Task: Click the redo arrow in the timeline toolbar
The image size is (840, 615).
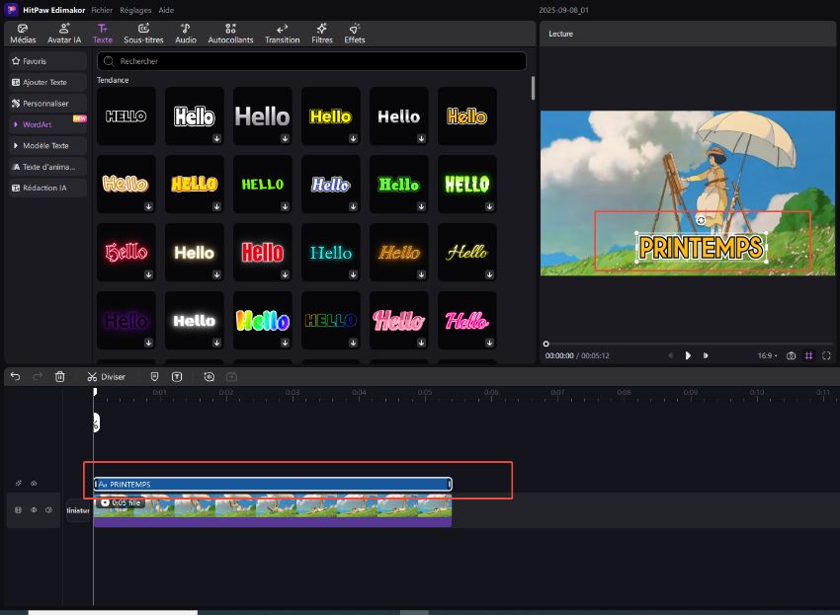Action: pos(38,377)
